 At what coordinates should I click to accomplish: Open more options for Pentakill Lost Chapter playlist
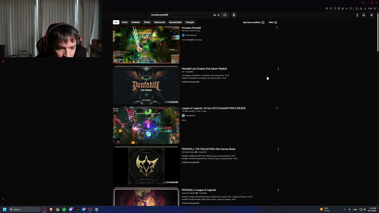[x=278, y=69]
